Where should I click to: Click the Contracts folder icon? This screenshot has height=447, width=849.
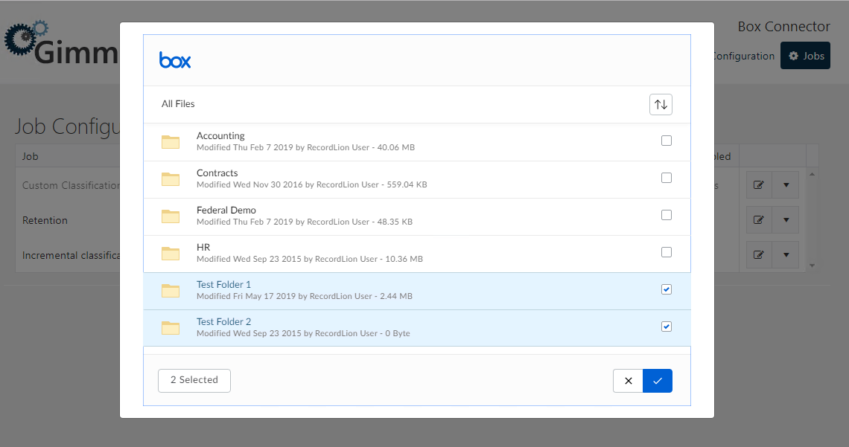tap(171, 179)
